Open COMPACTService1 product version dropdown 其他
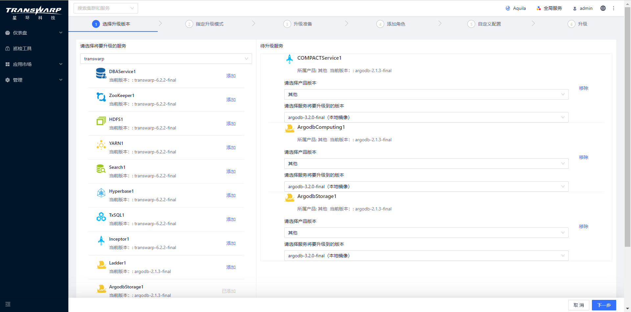This screenshot has height=312, width=631. click(x=426, y=94)
